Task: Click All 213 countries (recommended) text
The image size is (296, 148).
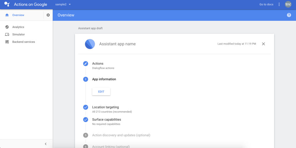Action: click(112, 112)
